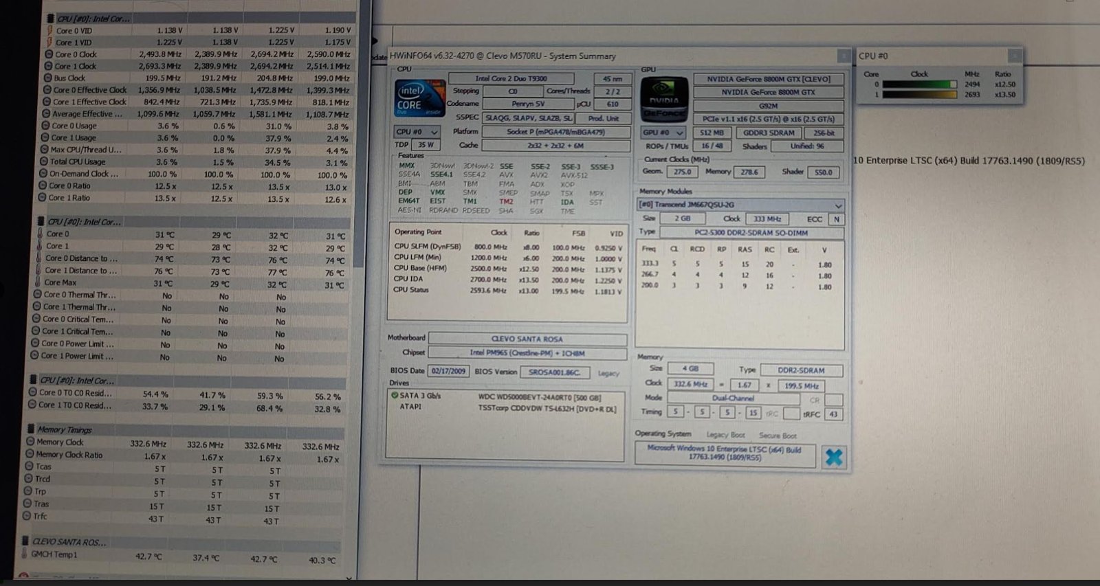This screenshot has height=586, width=1100.
Task: Click the clock icon beside Core 0 Clock
Action: tap(49, 54)
